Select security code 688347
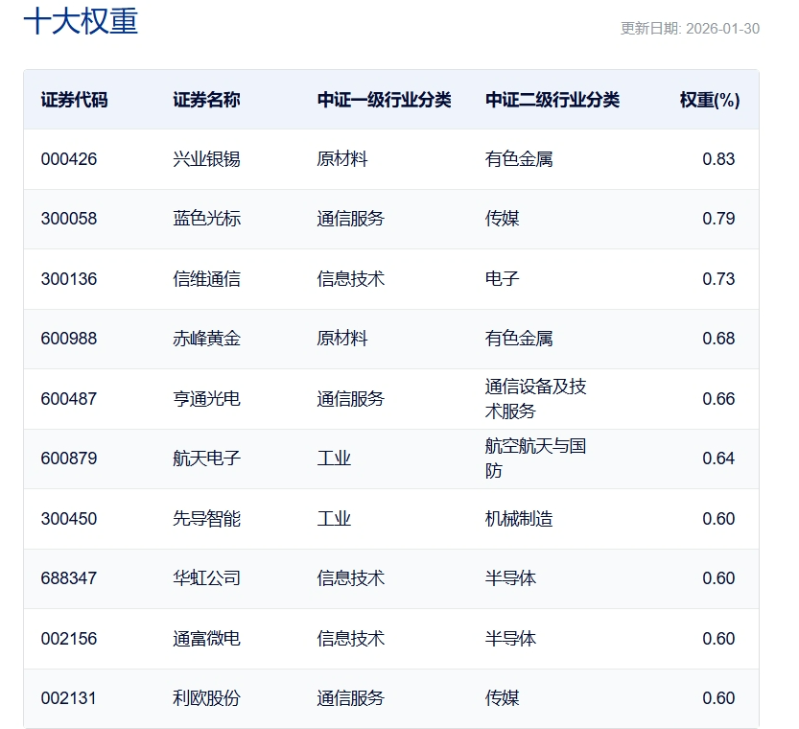This screenshot has height=729, width=799. tap(69, 578)
